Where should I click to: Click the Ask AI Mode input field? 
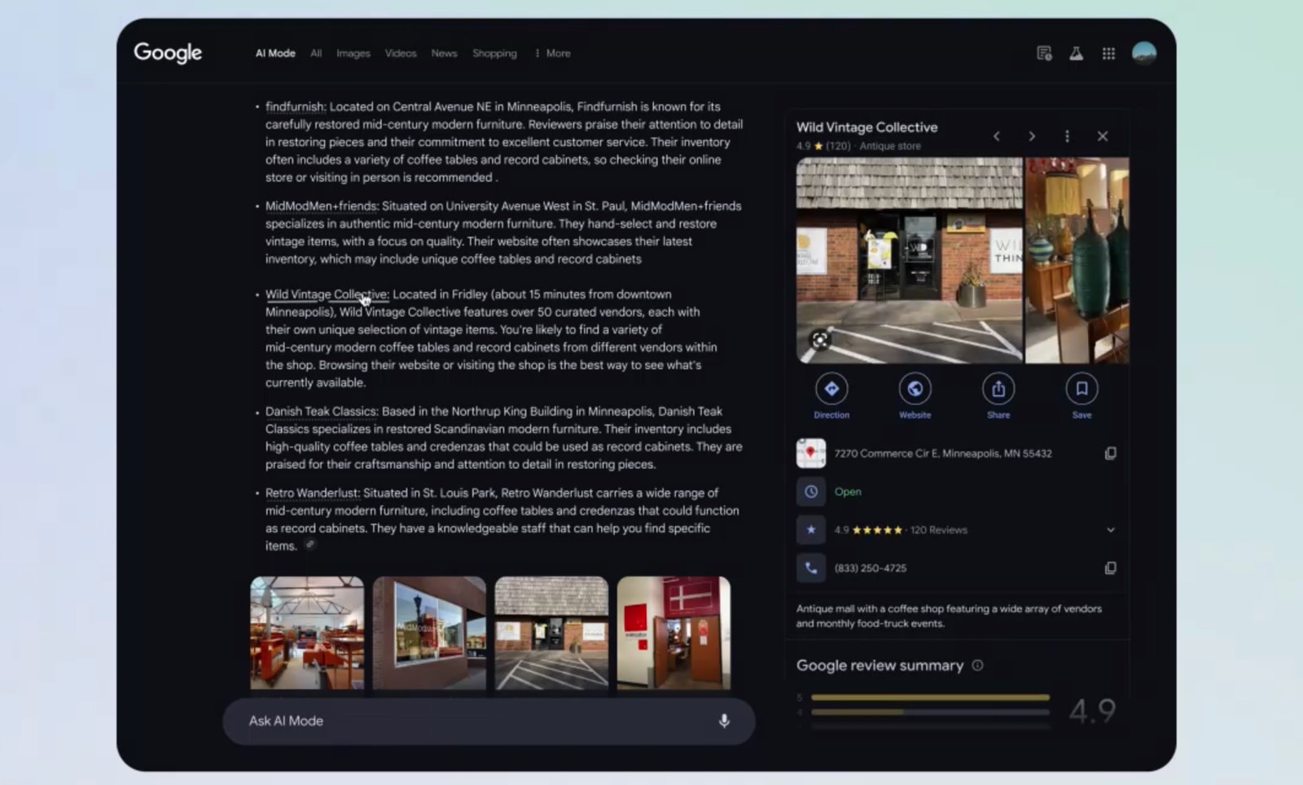[489, 721]
